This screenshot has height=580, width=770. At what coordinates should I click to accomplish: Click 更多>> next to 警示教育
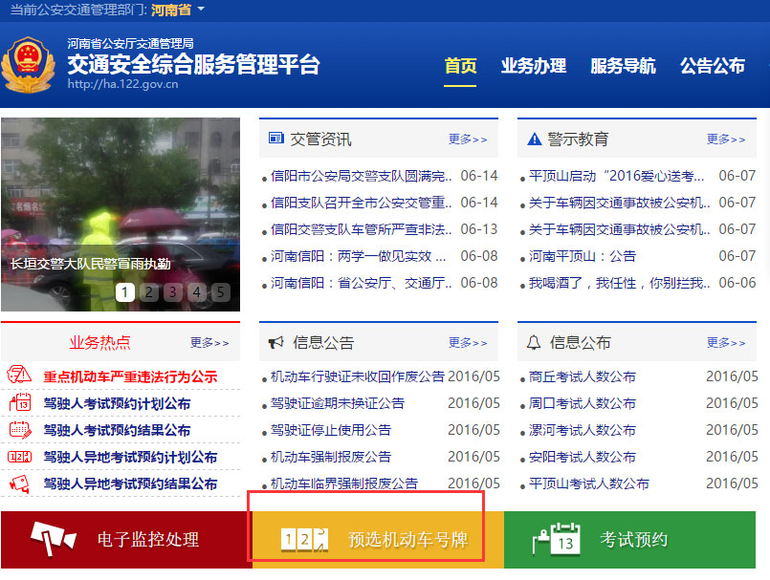722,138
